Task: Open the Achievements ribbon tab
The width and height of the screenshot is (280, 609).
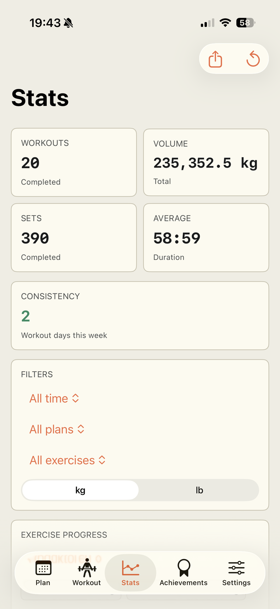Action: click(x=184, y=573)
